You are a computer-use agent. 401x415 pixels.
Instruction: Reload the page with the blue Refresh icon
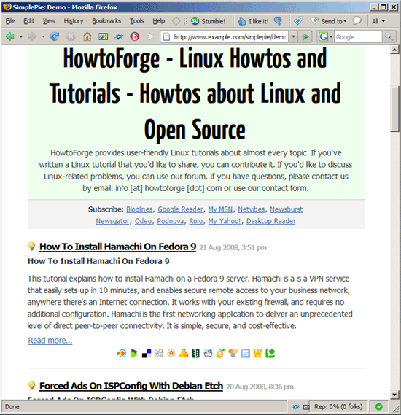(x=55, y=36)
